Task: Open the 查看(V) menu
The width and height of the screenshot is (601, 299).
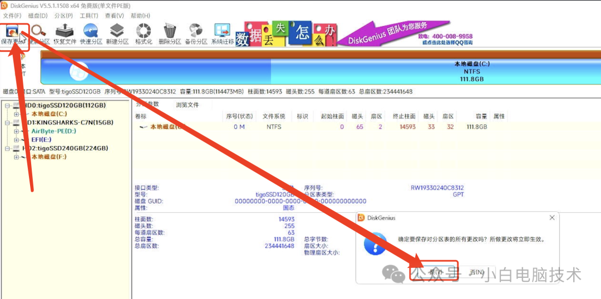Action: pyautogui.click(x=115, y=16)
